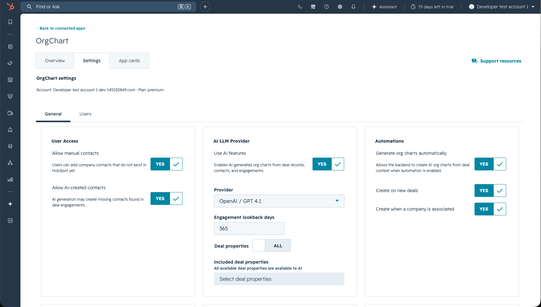Click the plus create button in top bar
This screenshot has height=307, width=541.
pyautogui.click(x=205, y=7)
